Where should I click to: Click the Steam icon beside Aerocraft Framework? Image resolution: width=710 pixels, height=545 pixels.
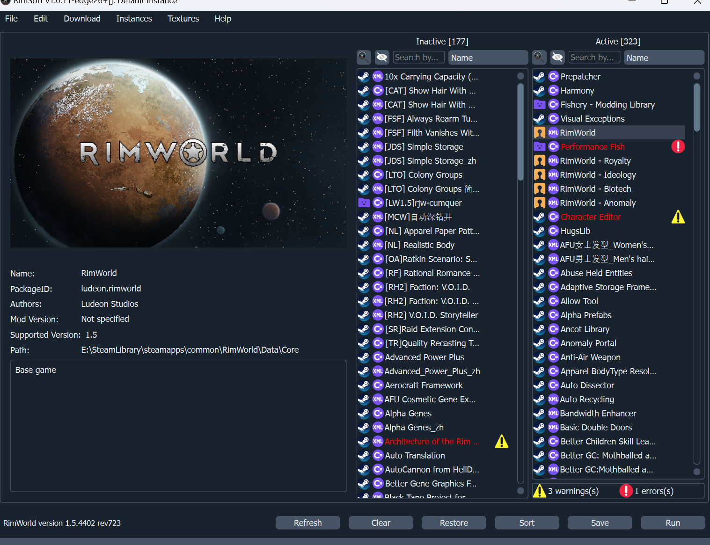tap(364, 385)
